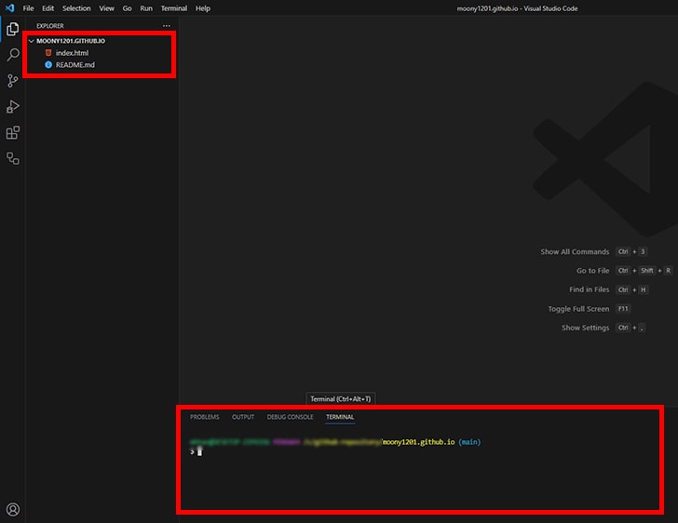Open the Source Control view
The height and width of the screenshot is (523, 678).
pos(13,81)
